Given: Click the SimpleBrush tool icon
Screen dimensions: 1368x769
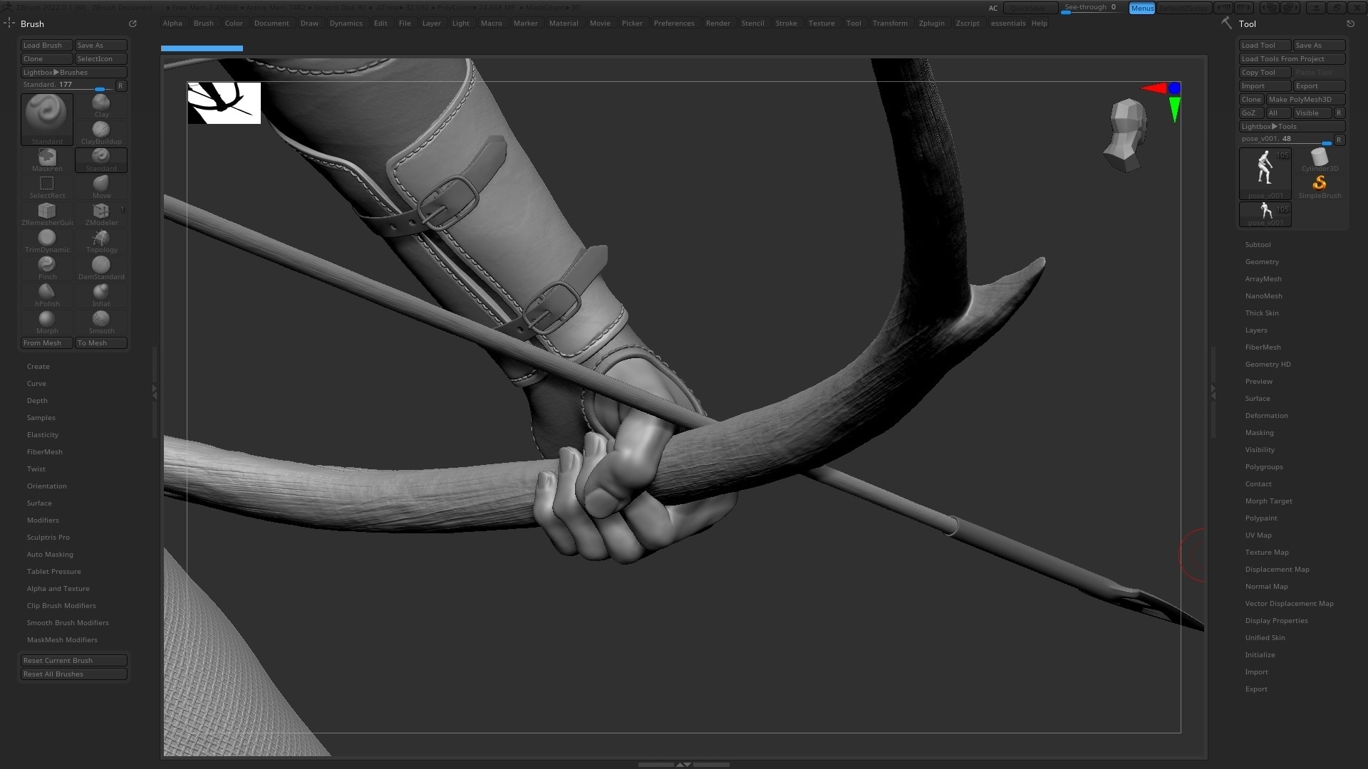Looking at the screenshot, I should pyautogui.click(x=1320, y=186).
